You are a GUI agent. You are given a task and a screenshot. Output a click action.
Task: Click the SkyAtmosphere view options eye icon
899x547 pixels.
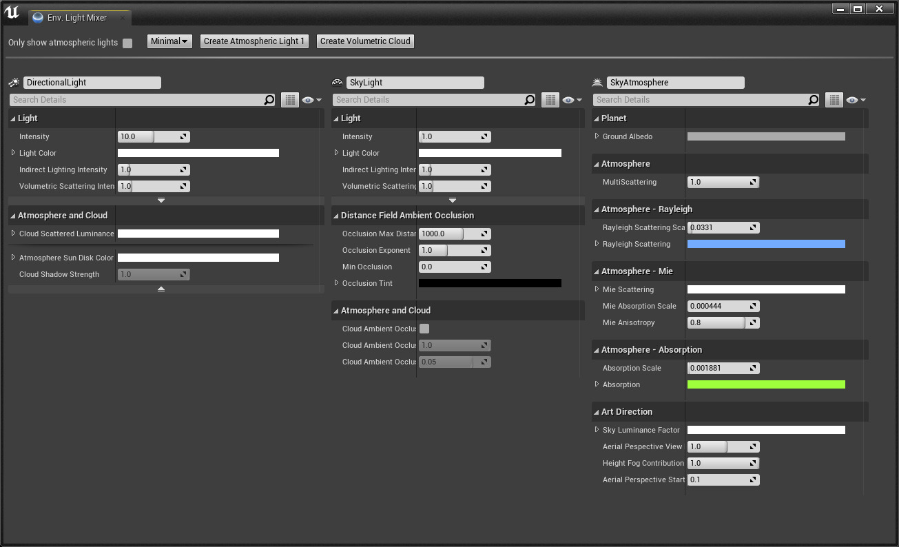point(855,100)
